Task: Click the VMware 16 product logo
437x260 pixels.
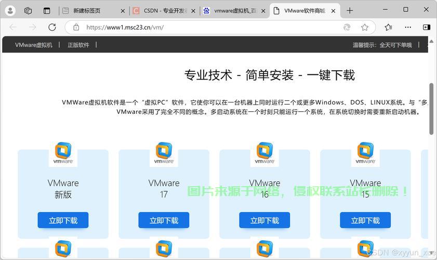Action: [264, 153]
